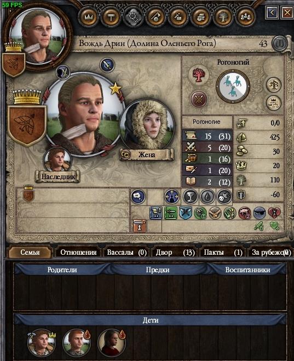Click the scissors barber icon
This screenshot has width=294, height=361.
pyautogui.click(x=63, y=72)
